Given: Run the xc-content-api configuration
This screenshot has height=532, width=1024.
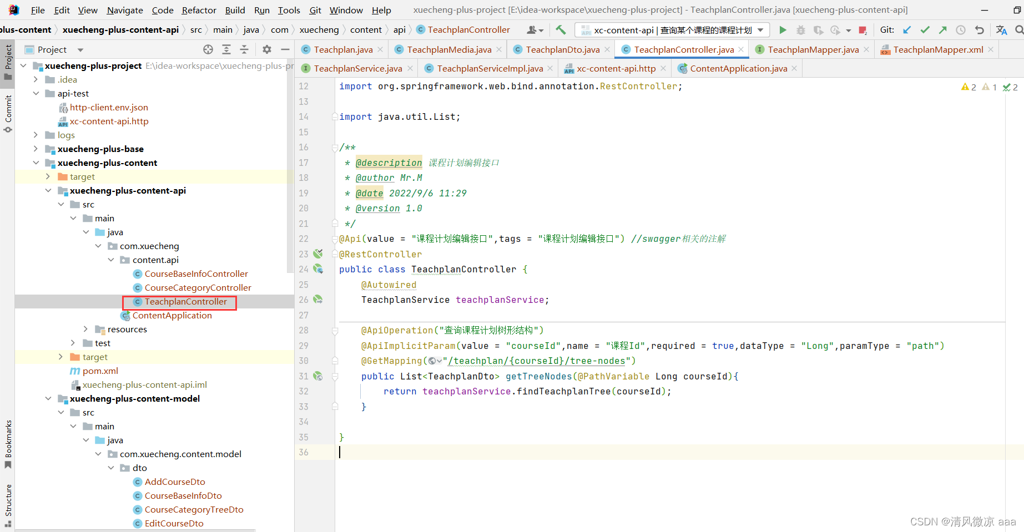Looking at the screenshot, I should point(783,30).
